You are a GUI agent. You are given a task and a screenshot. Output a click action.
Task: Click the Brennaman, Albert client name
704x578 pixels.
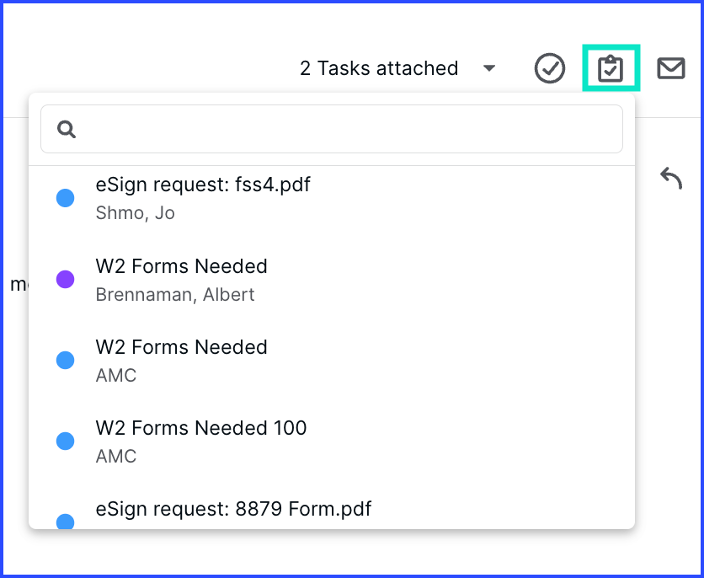(x=175, y=295)
